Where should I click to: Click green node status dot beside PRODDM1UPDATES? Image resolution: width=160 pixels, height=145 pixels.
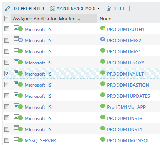point(103,95)
